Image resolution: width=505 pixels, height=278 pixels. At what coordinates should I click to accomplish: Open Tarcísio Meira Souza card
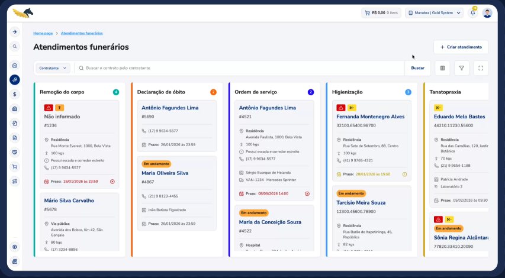(372, 218)
